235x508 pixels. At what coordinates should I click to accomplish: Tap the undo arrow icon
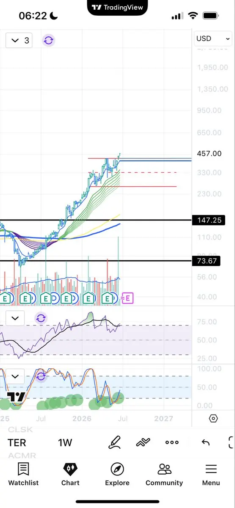coord(205,443)
